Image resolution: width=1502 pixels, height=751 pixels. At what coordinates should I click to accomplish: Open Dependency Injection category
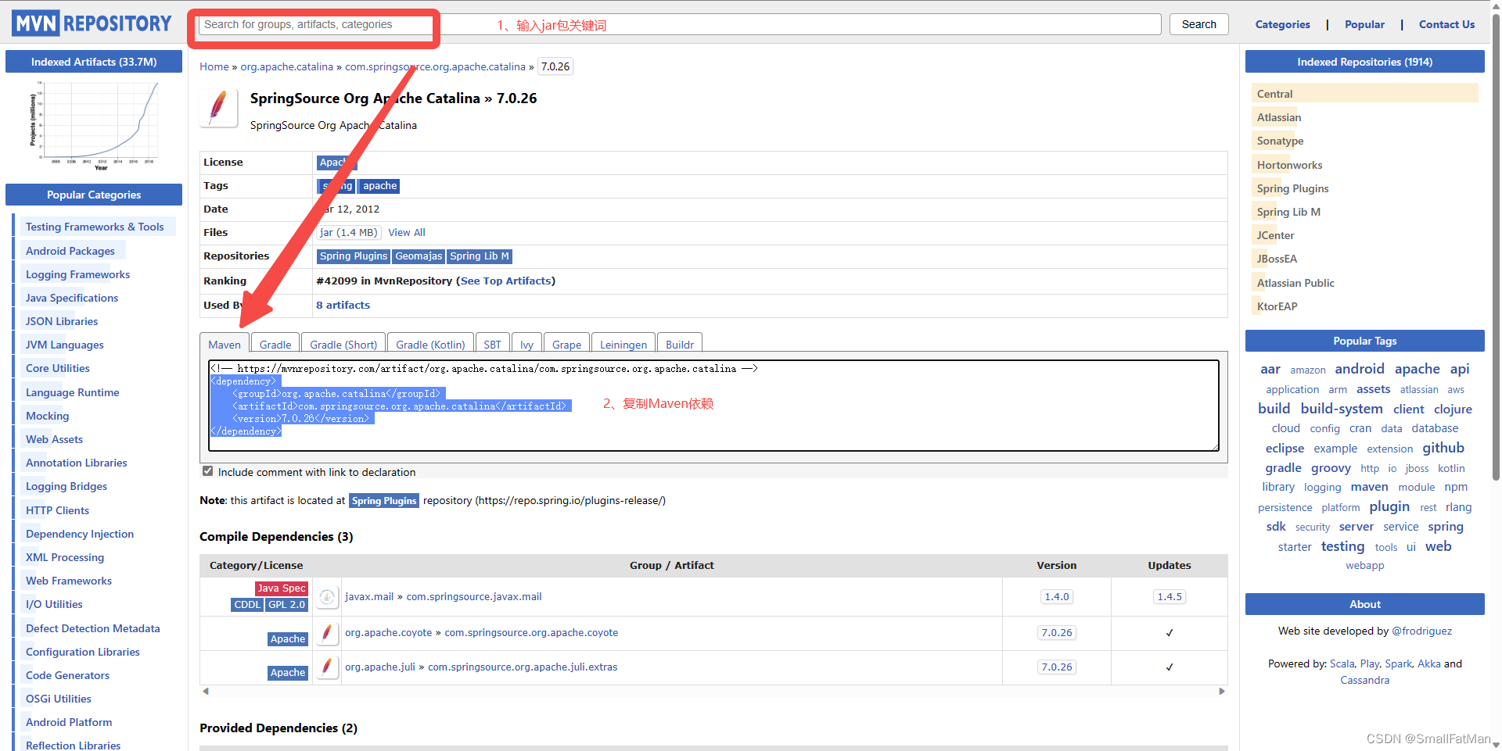point(80,534)
